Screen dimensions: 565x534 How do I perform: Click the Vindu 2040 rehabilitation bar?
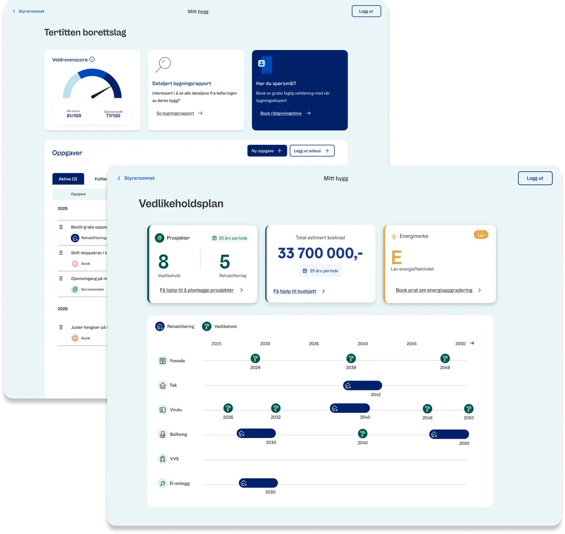point(350,408)
